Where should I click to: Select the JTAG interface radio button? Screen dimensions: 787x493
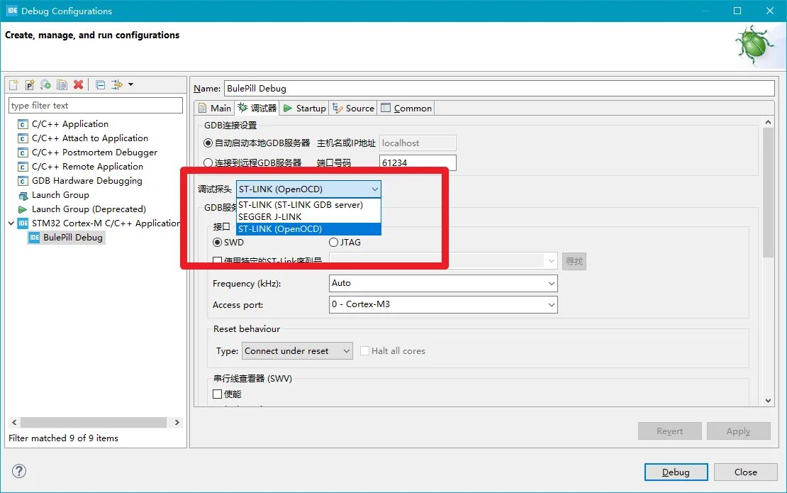click(x=333, y=243)
